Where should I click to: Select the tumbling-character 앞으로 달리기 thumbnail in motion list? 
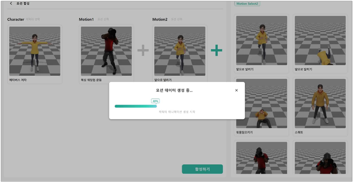(320, 40)
